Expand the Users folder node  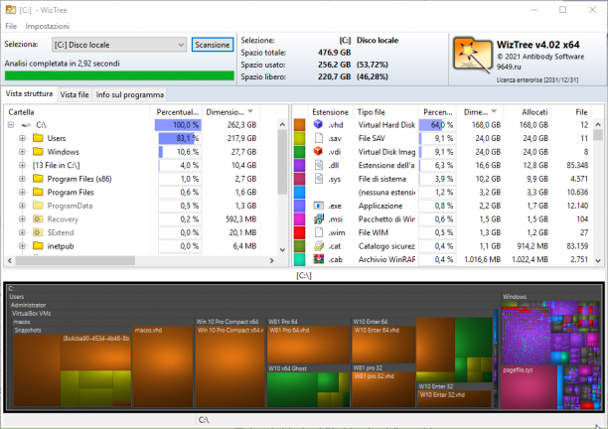[x=22, y=138]
